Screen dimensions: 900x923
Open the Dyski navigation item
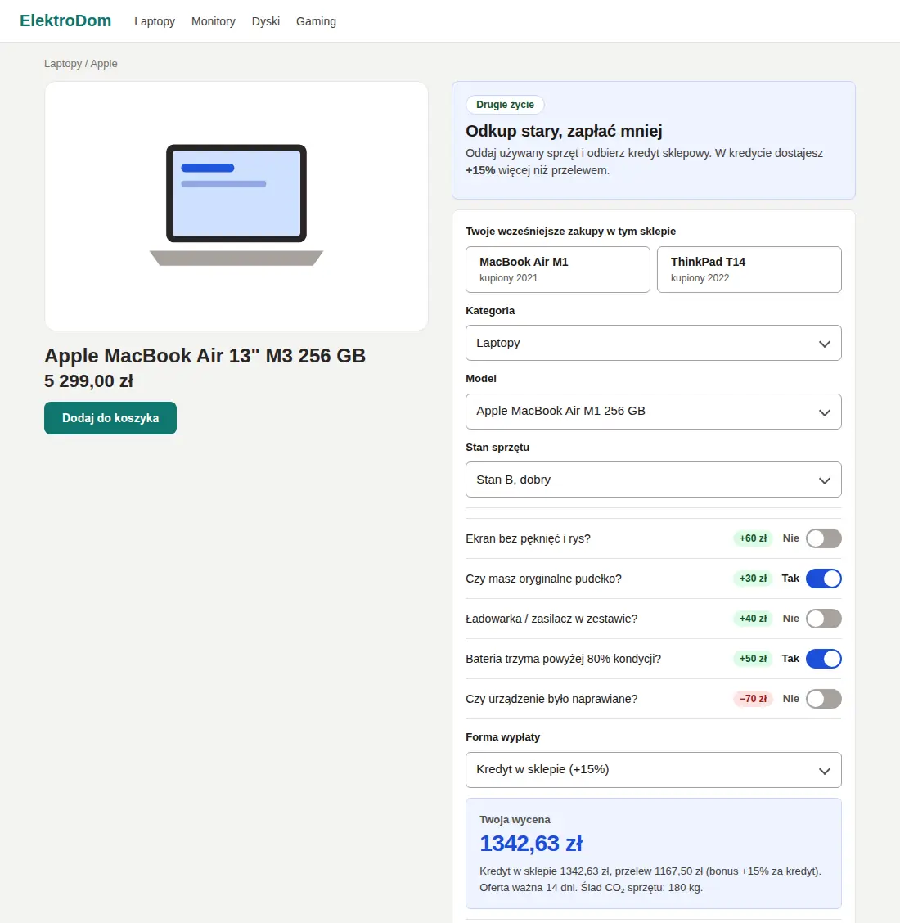pos(265,21)
